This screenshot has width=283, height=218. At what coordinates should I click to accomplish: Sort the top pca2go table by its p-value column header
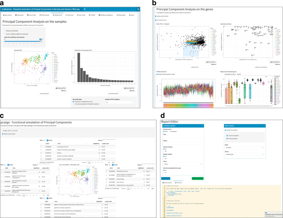106,144
